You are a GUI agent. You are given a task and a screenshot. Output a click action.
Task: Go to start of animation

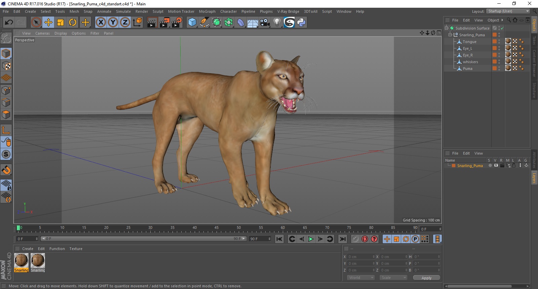(279, 239)
